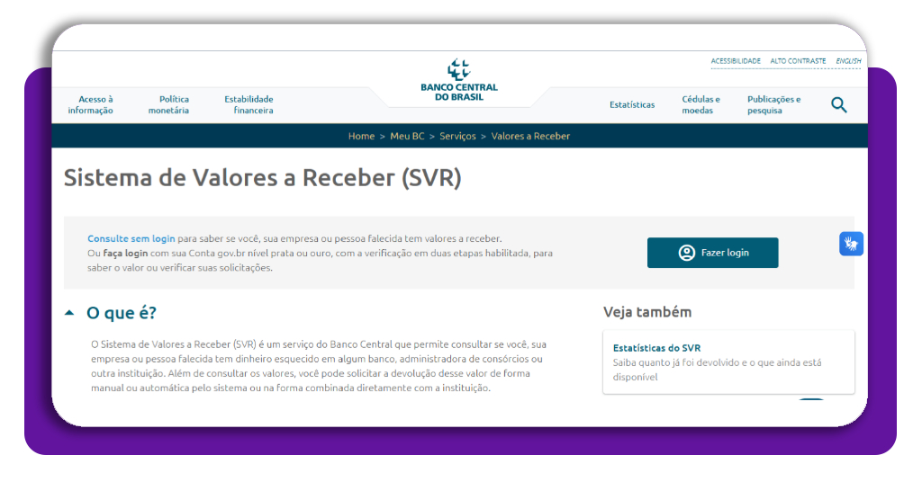Enable ALTO CONTRASTE mode
This screenshot has width=922, height=482.
[798, 61]
